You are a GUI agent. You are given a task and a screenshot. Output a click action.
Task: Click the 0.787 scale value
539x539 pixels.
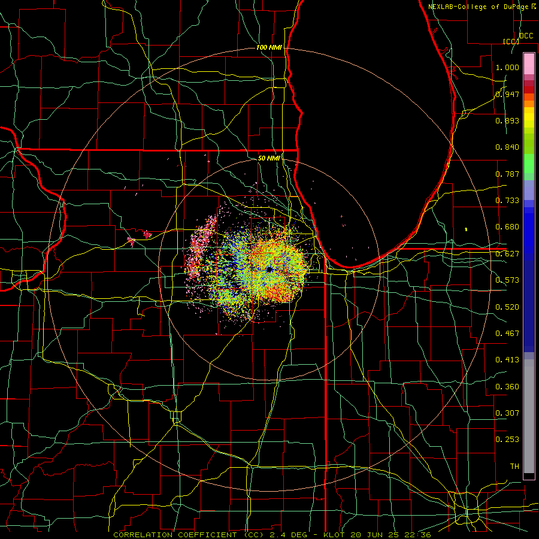pyautogui.click(x=507, y=174)
